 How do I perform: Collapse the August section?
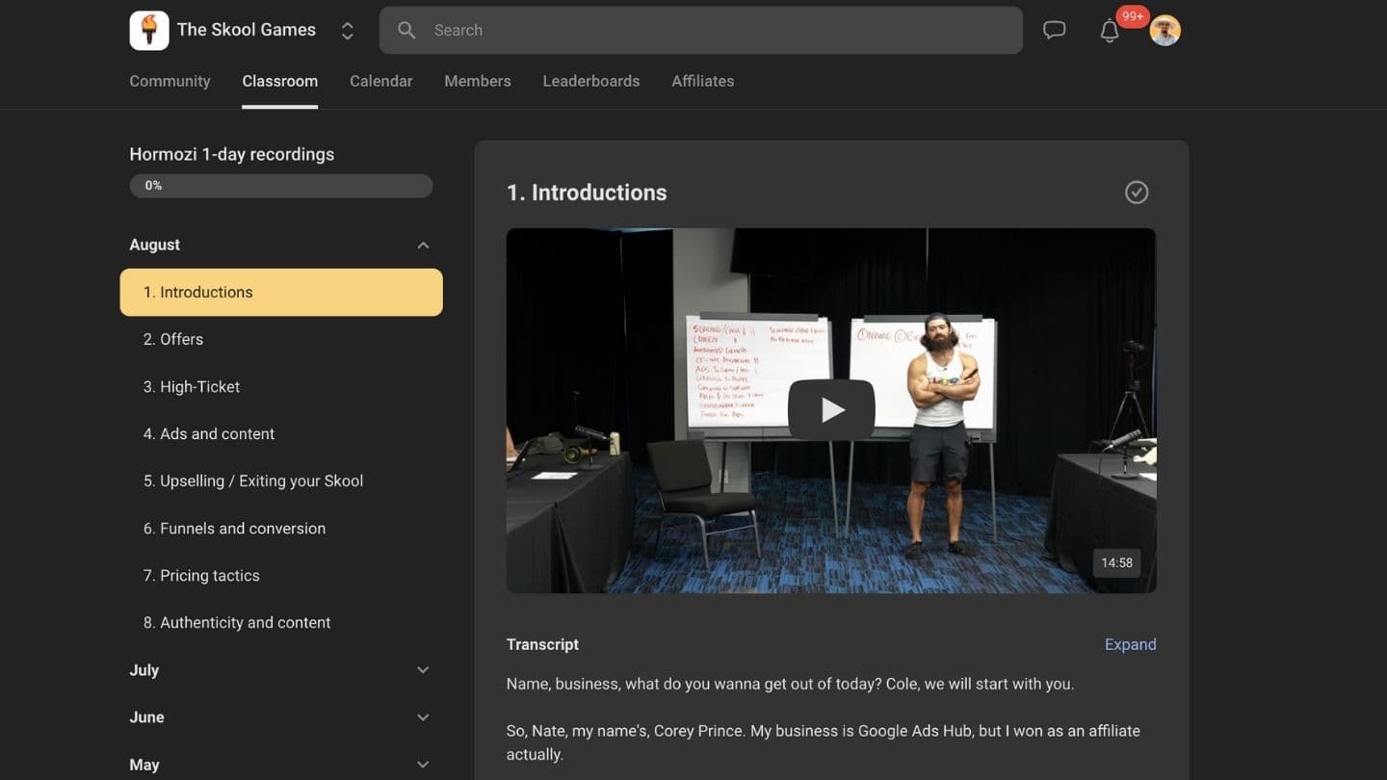coord(423,245)
